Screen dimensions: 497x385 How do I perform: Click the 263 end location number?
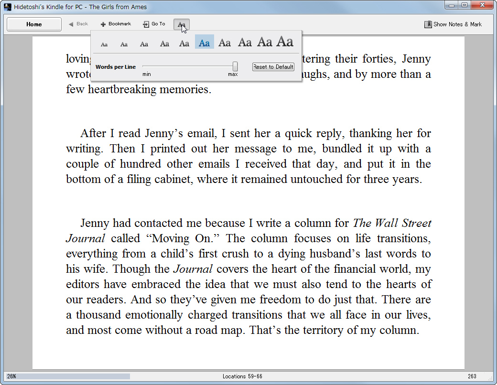472,376
